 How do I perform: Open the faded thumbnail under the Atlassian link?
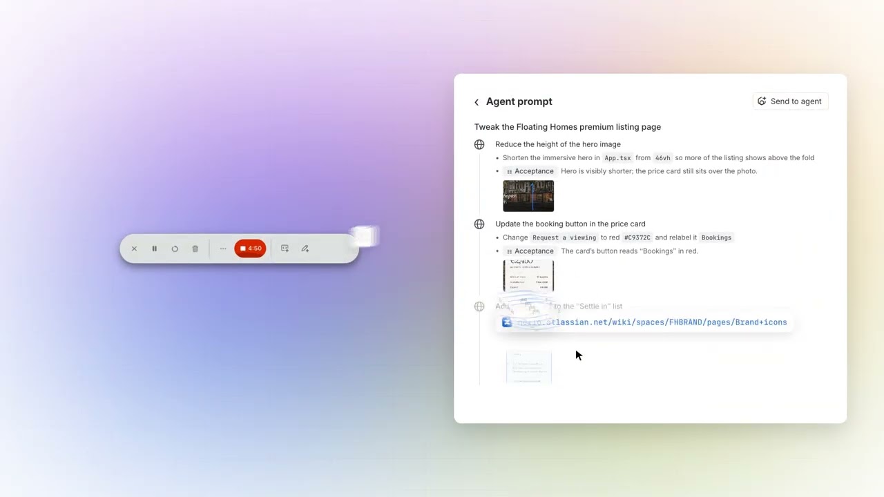tap(529, 367)
